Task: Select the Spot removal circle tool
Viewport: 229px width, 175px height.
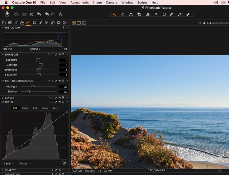Action: [x=164, y=14]
